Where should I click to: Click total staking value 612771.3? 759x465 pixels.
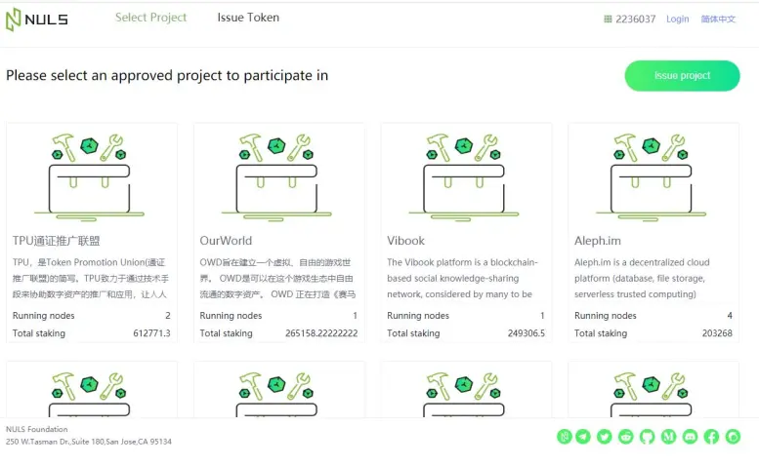click(x=152, y=333)
